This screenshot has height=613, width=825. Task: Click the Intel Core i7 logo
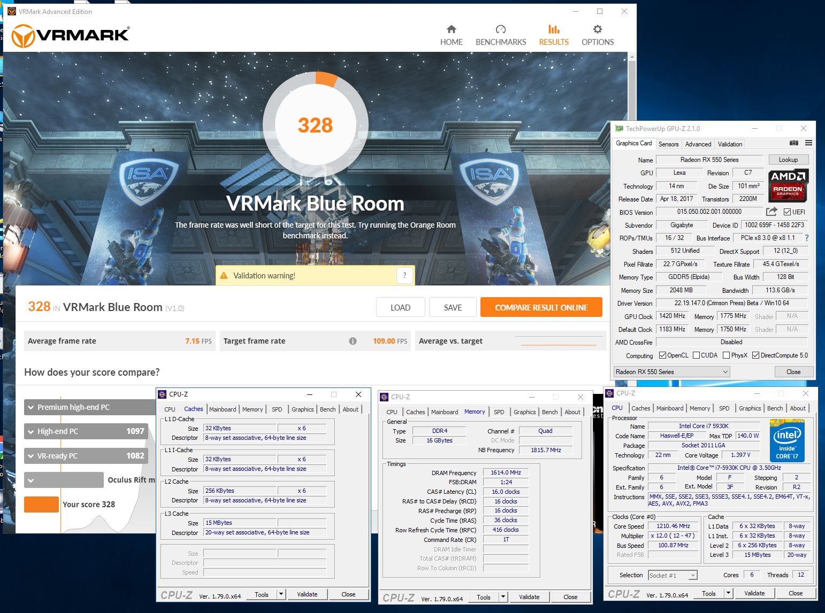[787, 441]
